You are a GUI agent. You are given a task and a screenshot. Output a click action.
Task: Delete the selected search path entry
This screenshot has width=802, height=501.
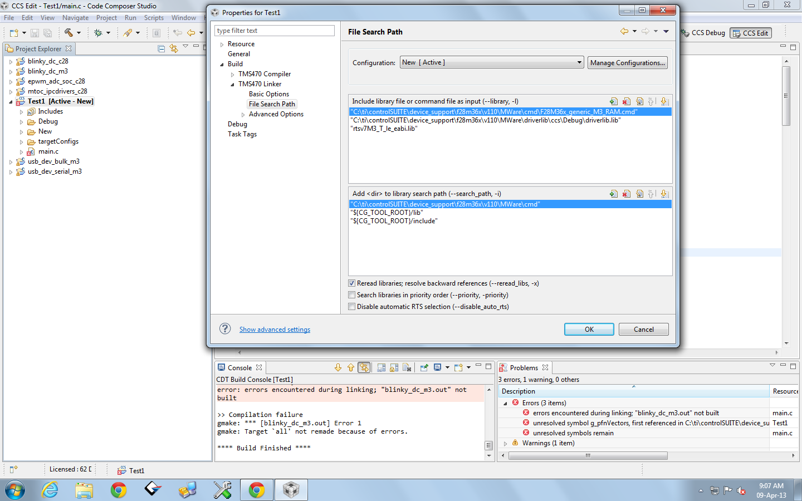click(627, 194)
